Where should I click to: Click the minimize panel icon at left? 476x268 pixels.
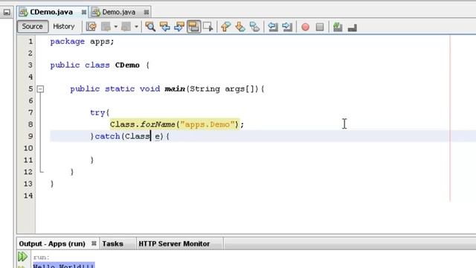tap(7, 12)
